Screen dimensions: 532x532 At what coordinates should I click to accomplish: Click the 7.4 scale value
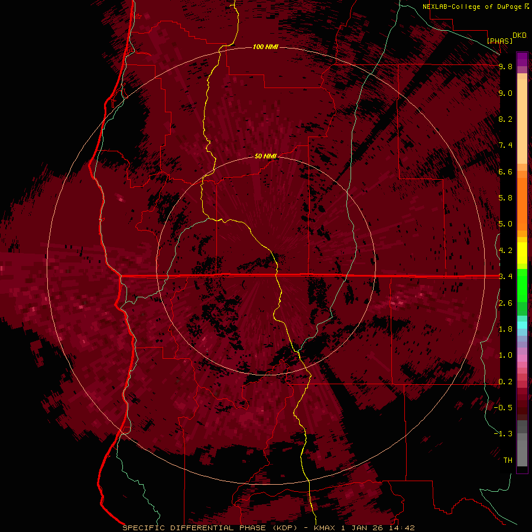(505, 145)
